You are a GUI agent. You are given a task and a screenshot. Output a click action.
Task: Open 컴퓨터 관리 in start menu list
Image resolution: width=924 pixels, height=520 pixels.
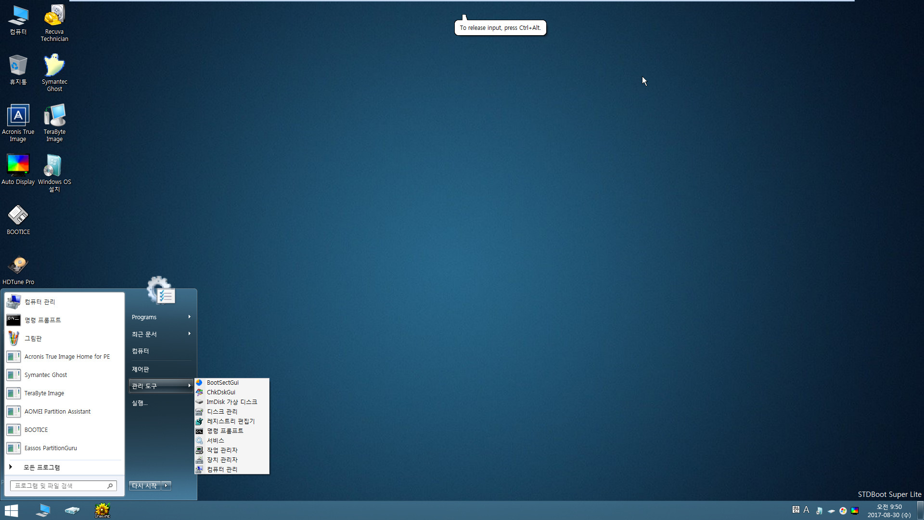(x=64, y=302)
